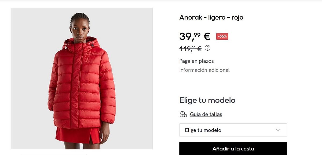Click the euro symbol next to 39,99
Image resolution: width=322 pixels, height=155 pixels.
207,36
